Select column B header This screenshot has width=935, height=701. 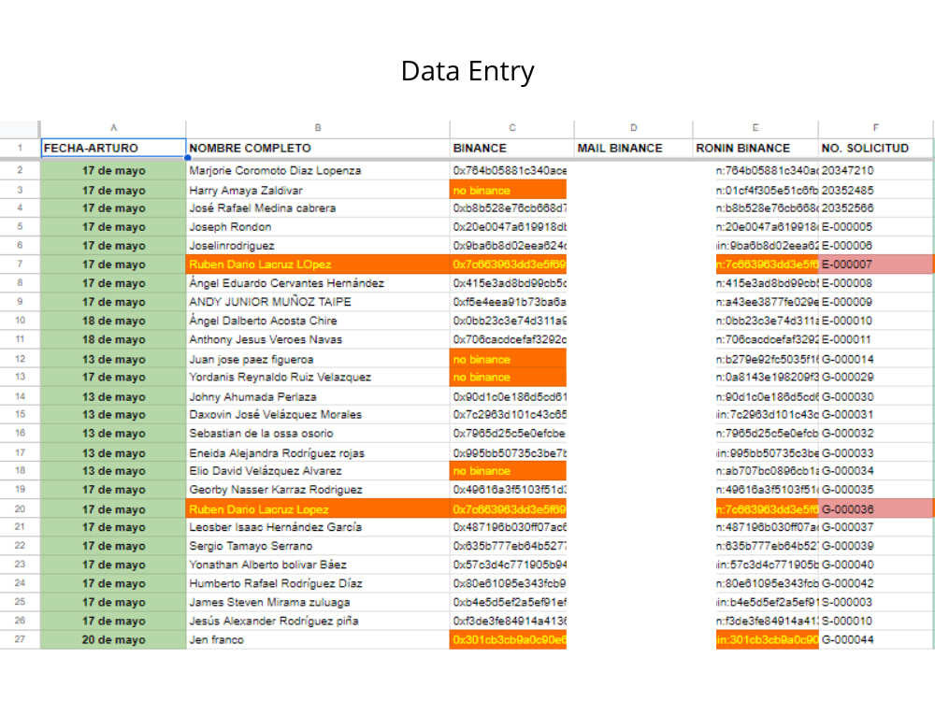(318, 128)
